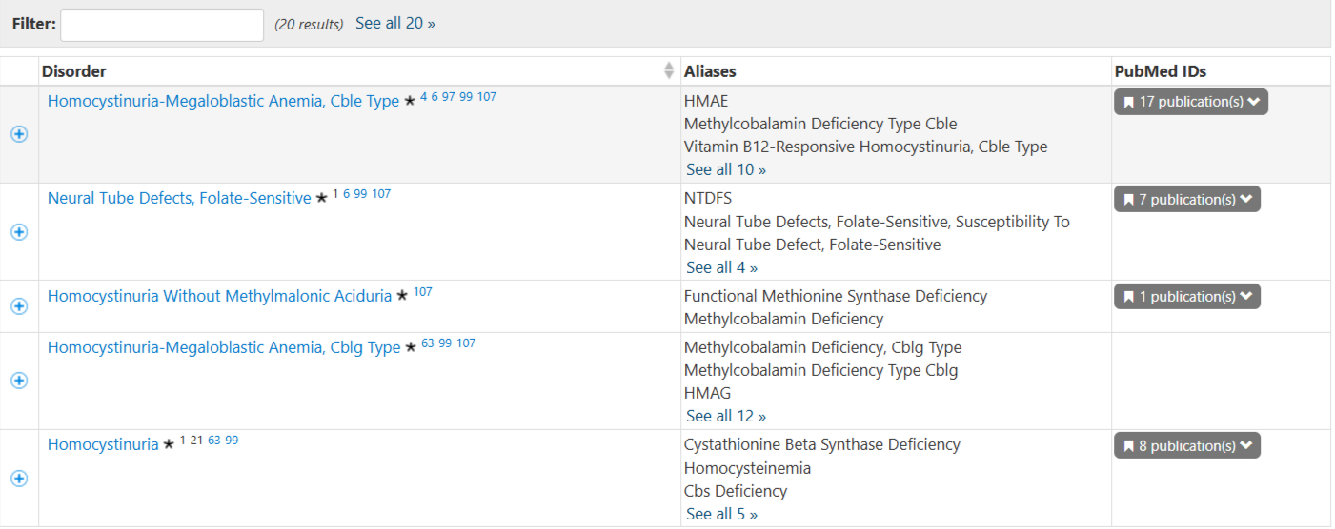Show the 8 publication(s) list
The height and width of the screenshot is (529, 1335).
click(x=1187, y=446)
